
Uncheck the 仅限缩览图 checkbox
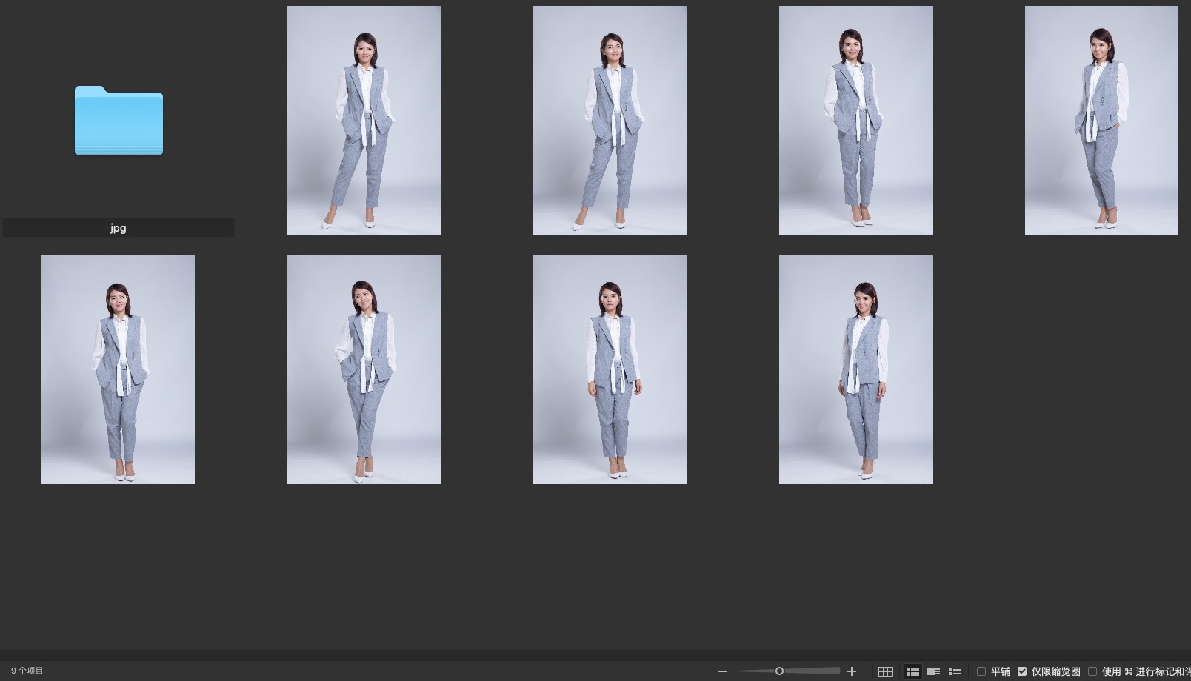point(1022,671)
